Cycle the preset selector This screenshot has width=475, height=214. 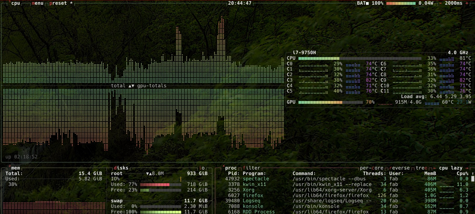coord(58,3)
